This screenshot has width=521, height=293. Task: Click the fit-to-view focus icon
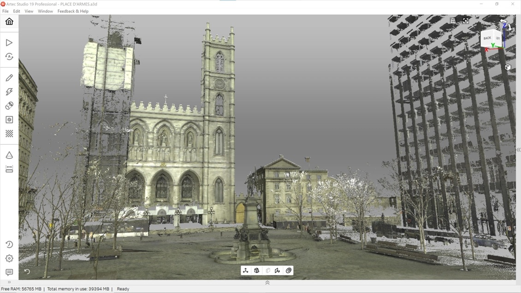[x=466, y=21]
